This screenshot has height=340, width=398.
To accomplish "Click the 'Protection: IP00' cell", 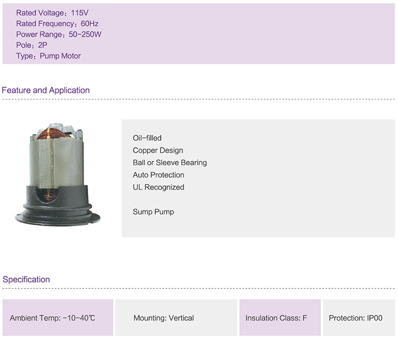I will (x=359, y=318).
